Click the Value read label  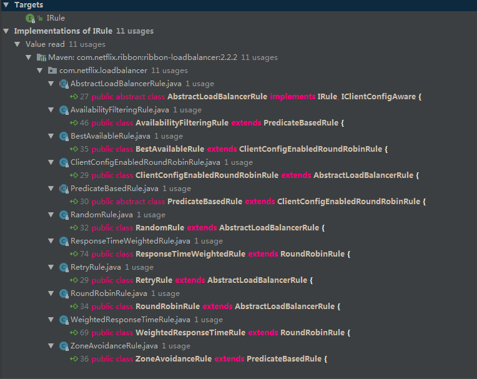coord(45,44)
